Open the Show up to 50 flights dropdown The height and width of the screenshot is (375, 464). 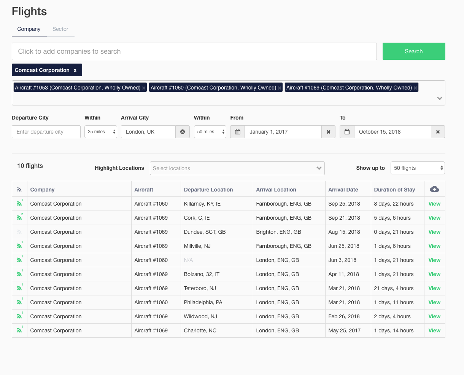point(418,168)
